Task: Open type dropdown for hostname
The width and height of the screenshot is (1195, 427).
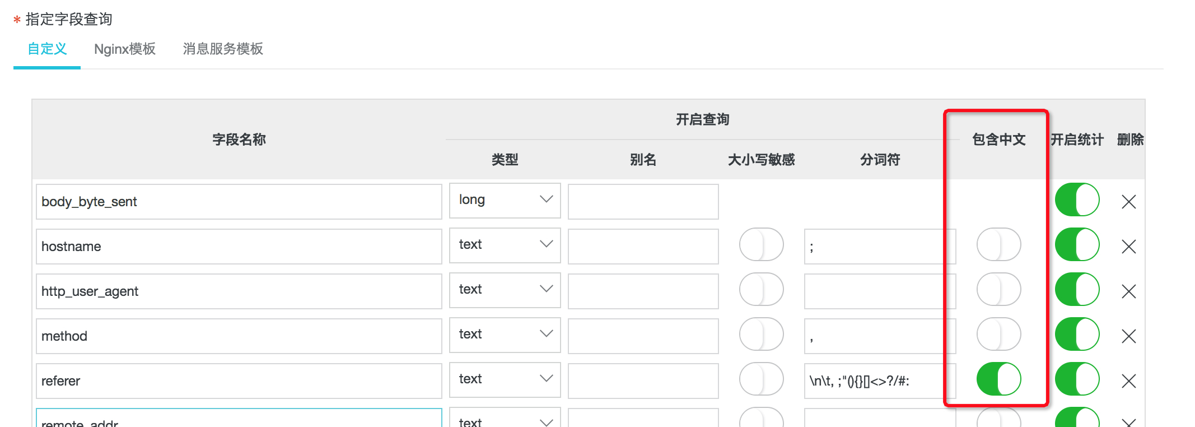Action: (505, 245)
